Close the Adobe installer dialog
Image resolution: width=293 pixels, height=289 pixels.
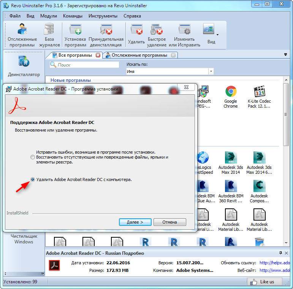click(x=186, y=87)
